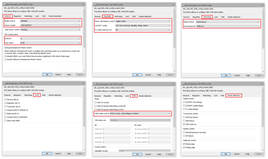Click title bar icon of CAN mode control dialog

95,84
